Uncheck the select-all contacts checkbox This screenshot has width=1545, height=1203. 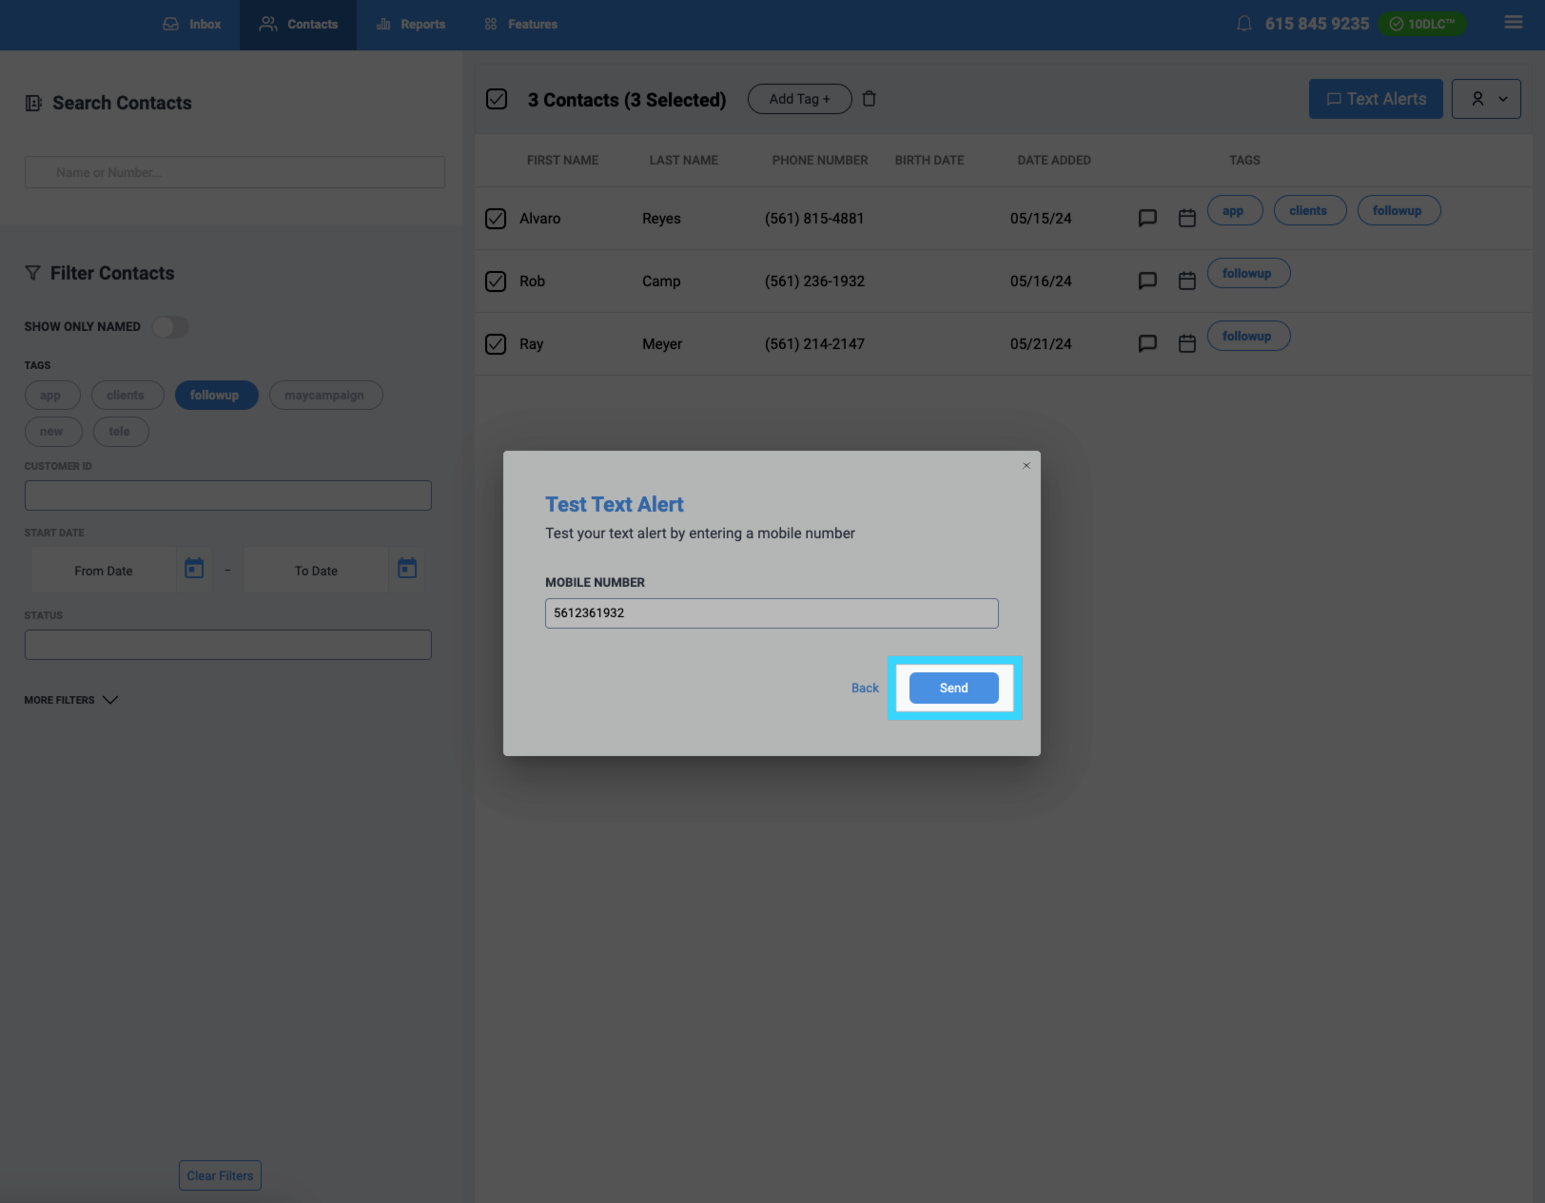(497, 99)
